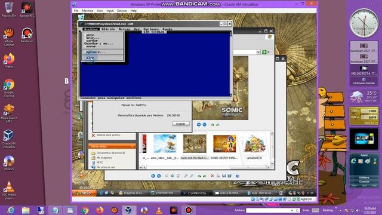This screenshot has width=382, height=215.
Task: Open the Archivo menu in the edit window
Action: [x=91, y=29]
